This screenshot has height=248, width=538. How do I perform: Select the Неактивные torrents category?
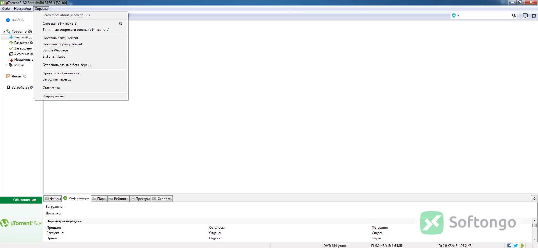pos(21,60)
